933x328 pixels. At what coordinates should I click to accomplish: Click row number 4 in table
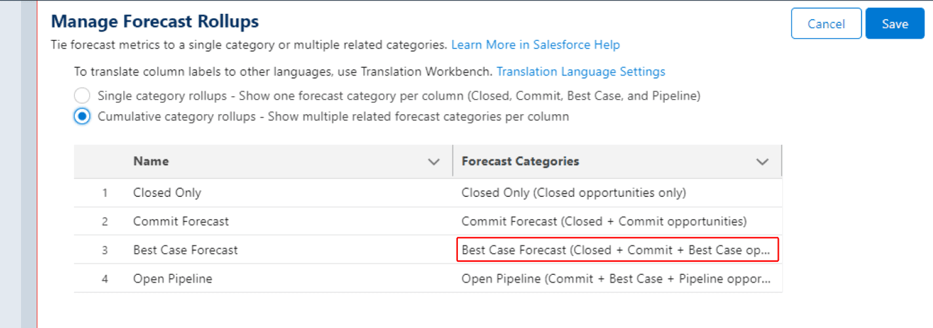click(104, 279)
